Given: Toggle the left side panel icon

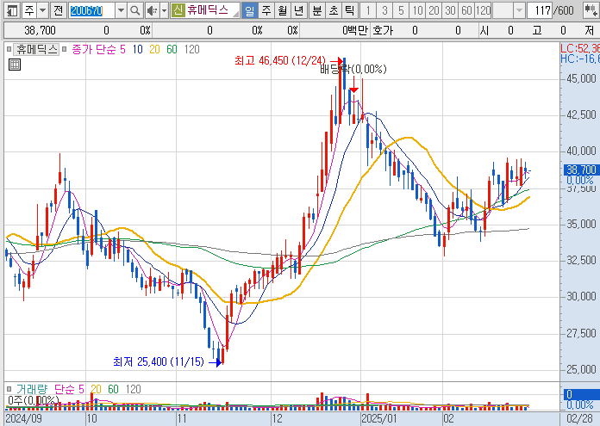Looking at the screenshot, I should click(x=12, y=10).
